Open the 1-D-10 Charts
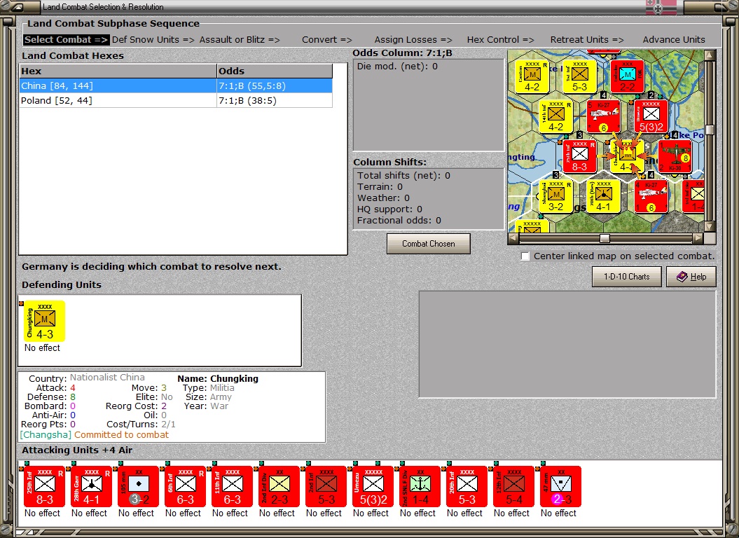739x538 pixels. (x=627, y=277)
